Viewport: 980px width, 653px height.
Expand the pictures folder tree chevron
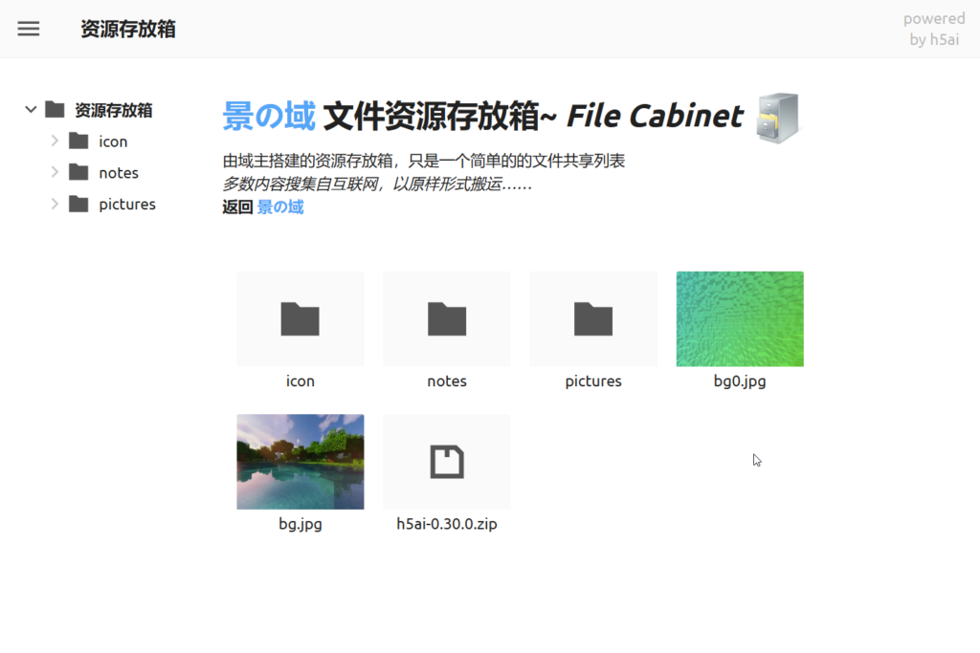(55, 205)
